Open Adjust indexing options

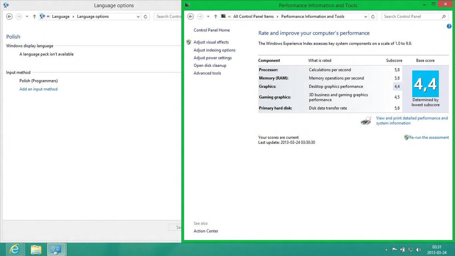[x=215, y=50]
